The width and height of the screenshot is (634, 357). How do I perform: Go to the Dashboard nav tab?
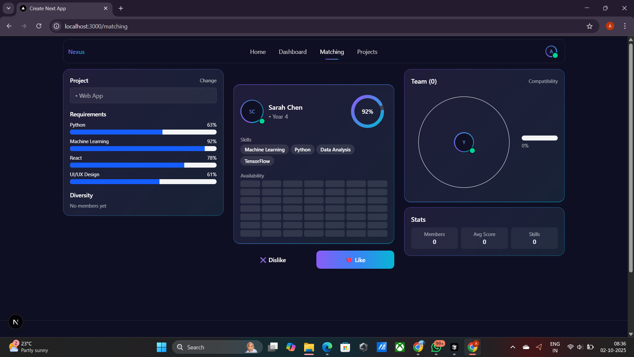pyautogui.click(x=293, y=52)
